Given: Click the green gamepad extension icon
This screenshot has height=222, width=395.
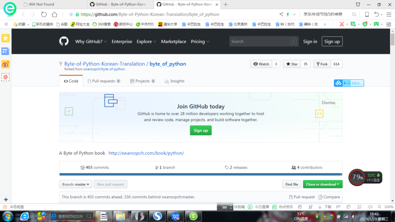Looking at the screenshot, I should click(376, 24).
